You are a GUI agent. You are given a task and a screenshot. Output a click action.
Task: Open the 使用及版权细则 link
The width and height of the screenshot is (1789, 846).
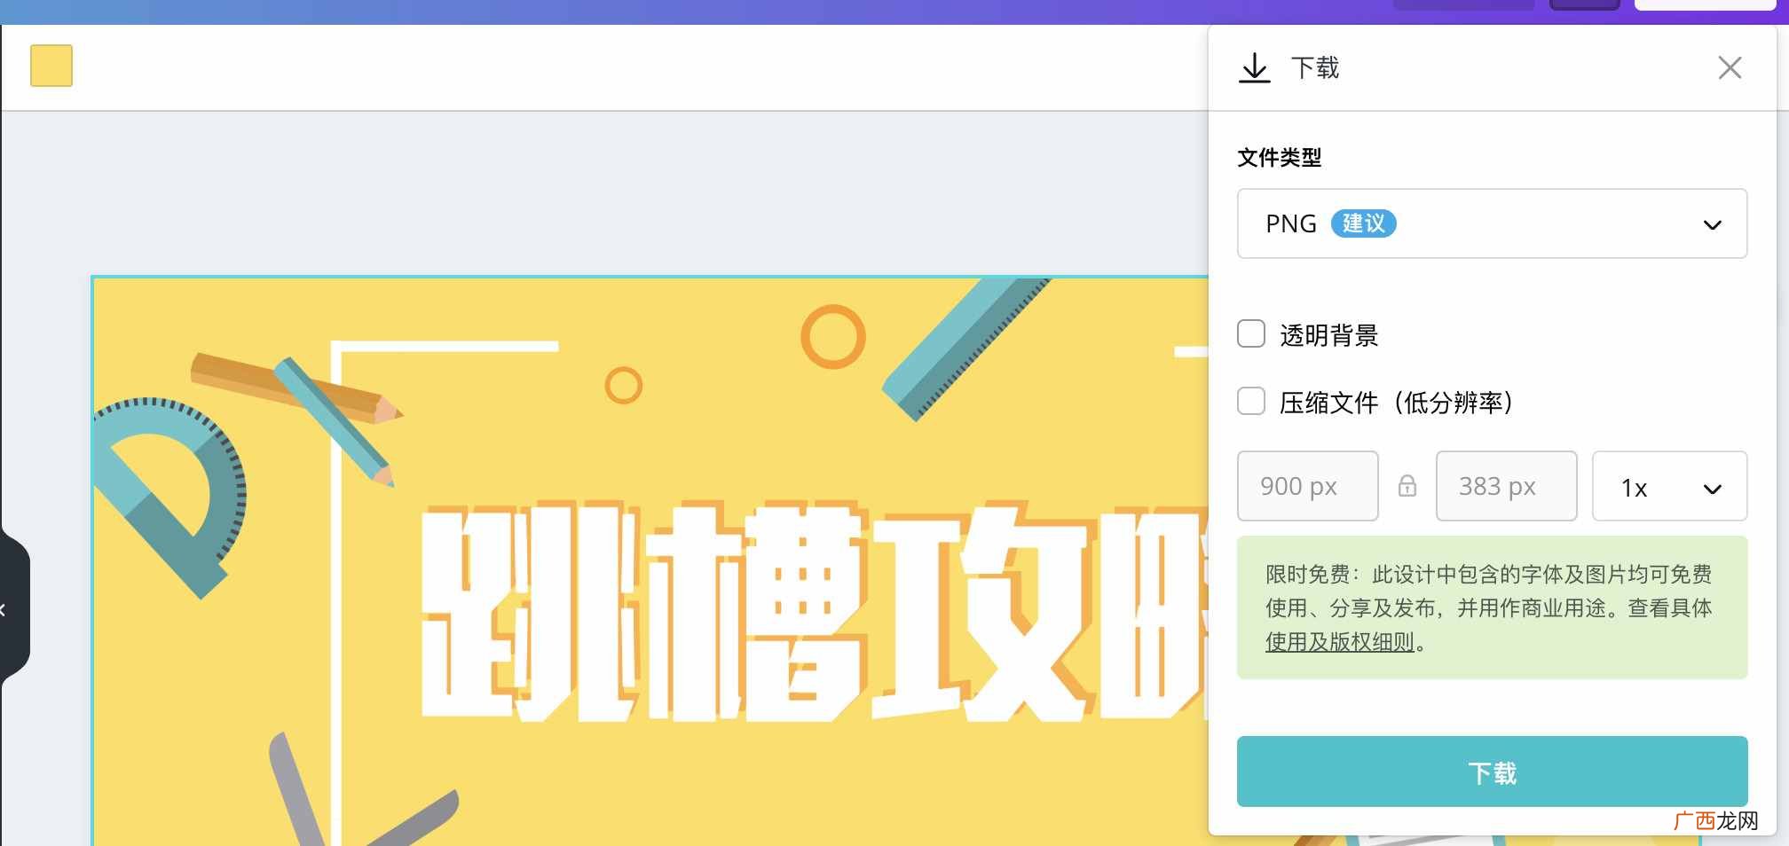(1339, 642)
